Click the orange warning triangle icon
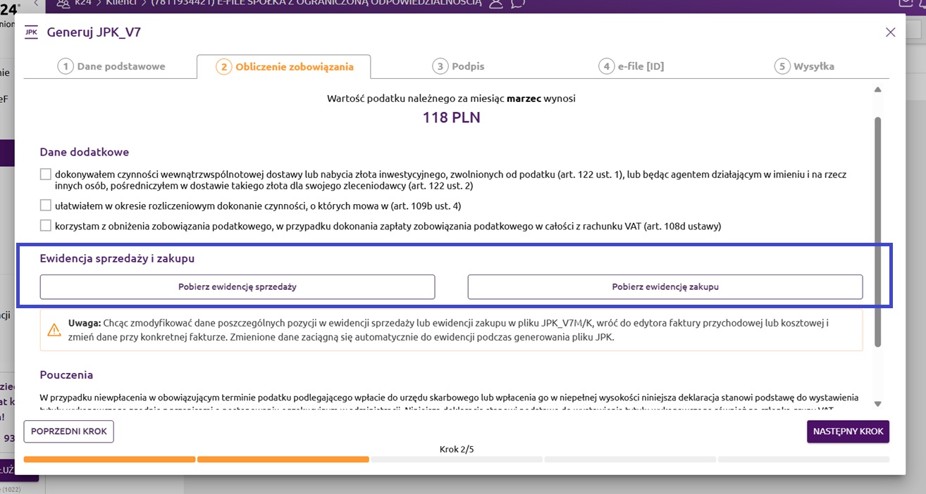This screenshot has height=494, width=926. [54, 329]
